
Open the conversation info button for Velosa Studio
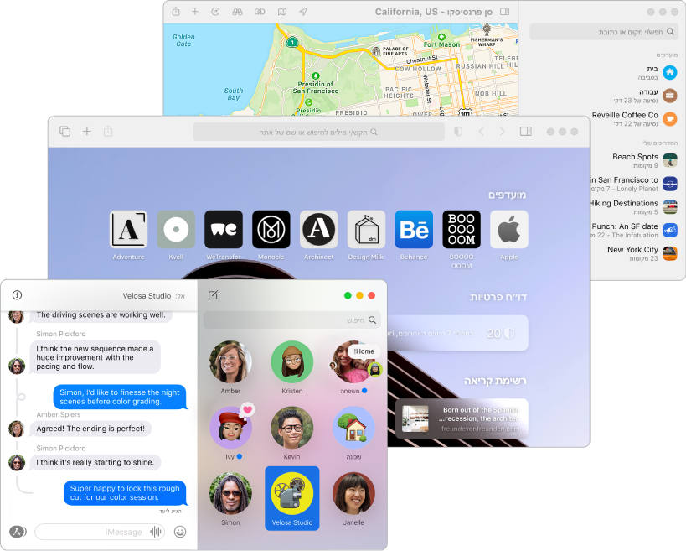[x=16, y=294]
